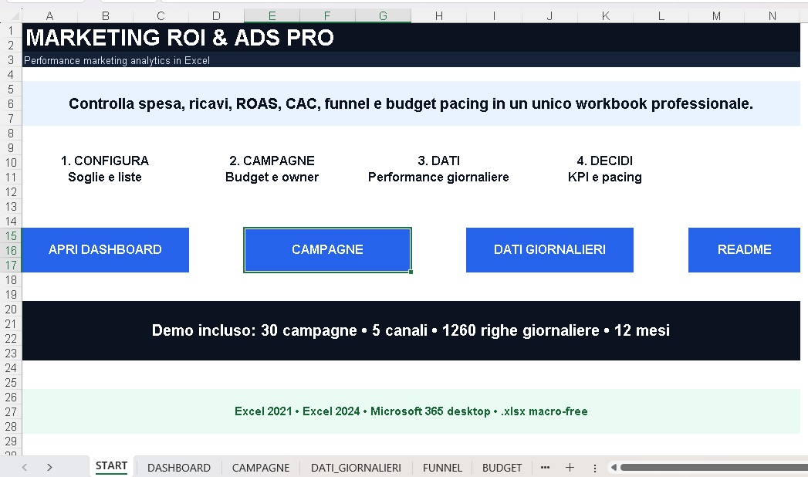Click the APRI DASHBOARD button
This screenshot has height=477, width=808.
pos(105,250)
